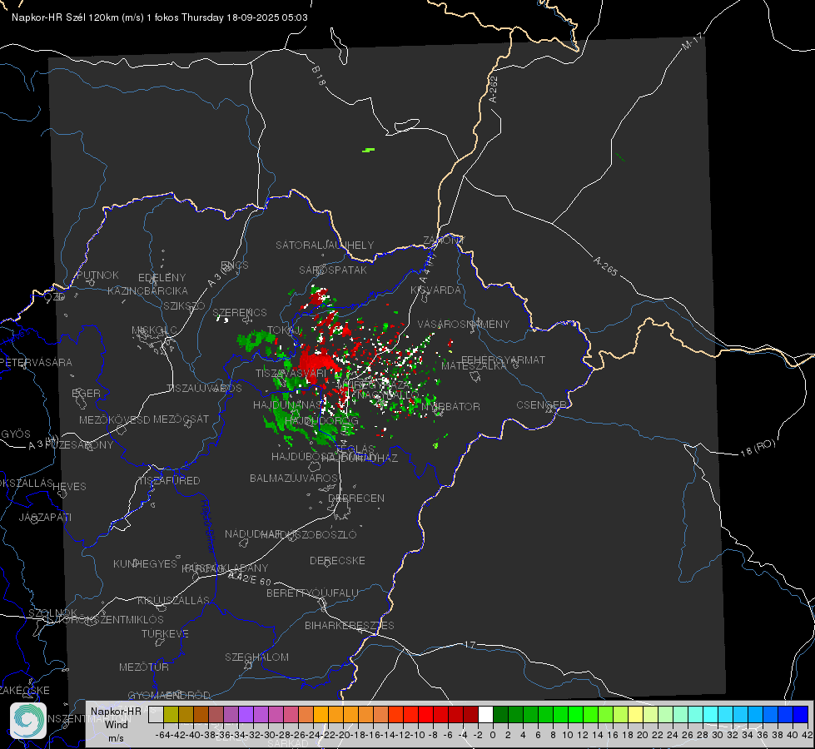815x749 pixels.
Task: Click the PÉTERVÁSÁRA town label
Action: point(35,362)
